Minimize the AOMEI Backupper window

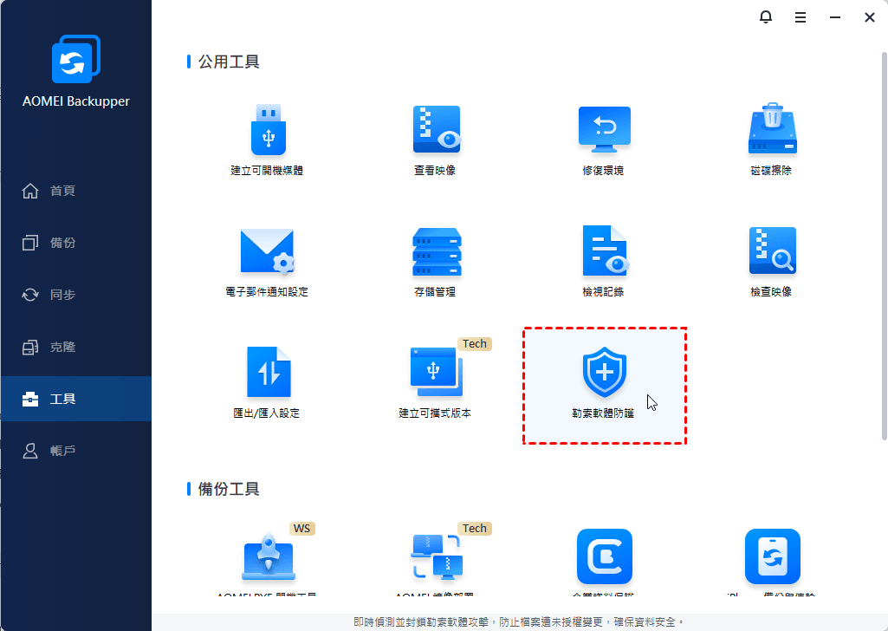coord(835,17)
